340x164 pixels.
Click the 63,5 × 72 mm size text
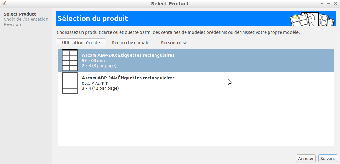(95, 83)
